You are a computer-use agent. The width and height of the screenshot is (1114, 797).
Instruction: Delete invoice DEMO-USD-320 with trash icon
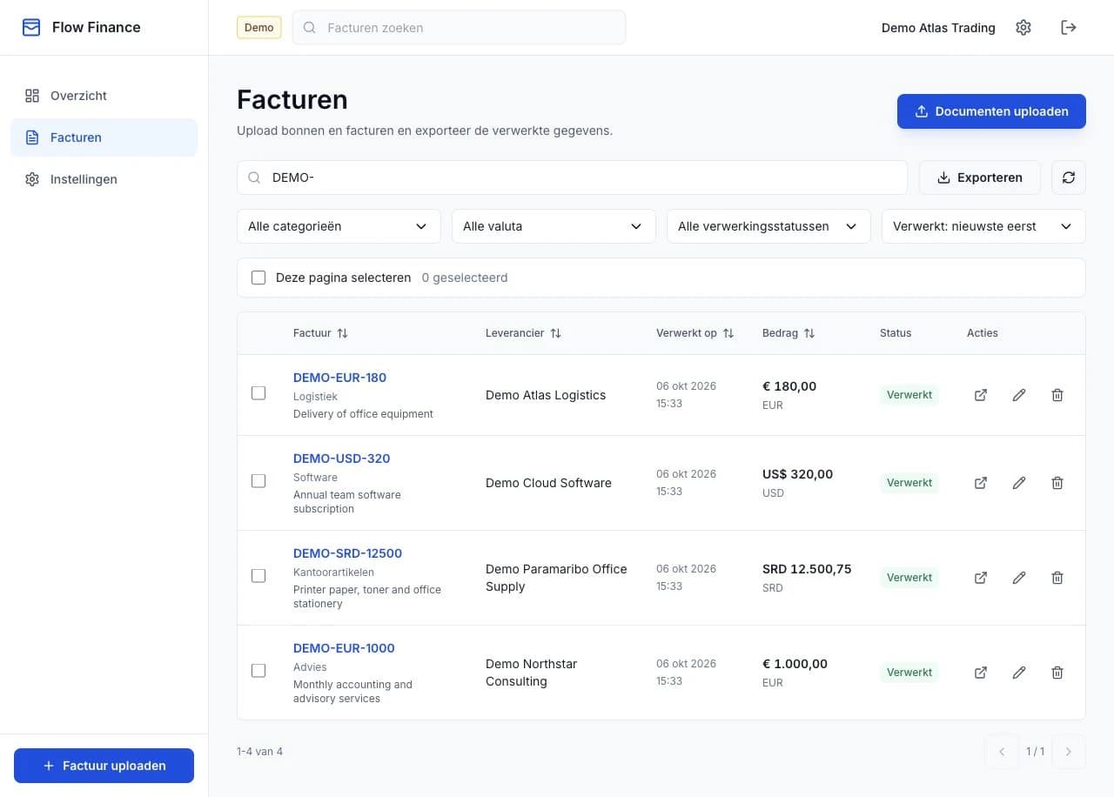(1057, 483)
